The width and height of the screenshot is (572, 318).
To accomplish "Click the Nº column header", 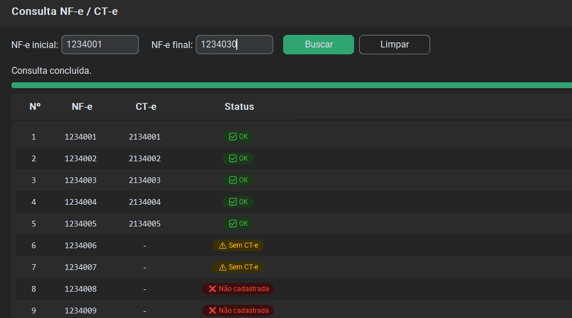I will [35, 106].
